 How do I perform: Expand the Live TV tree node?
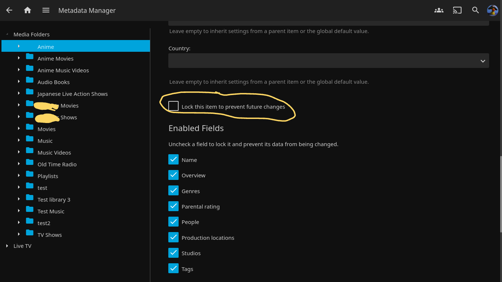pos(7,246)
